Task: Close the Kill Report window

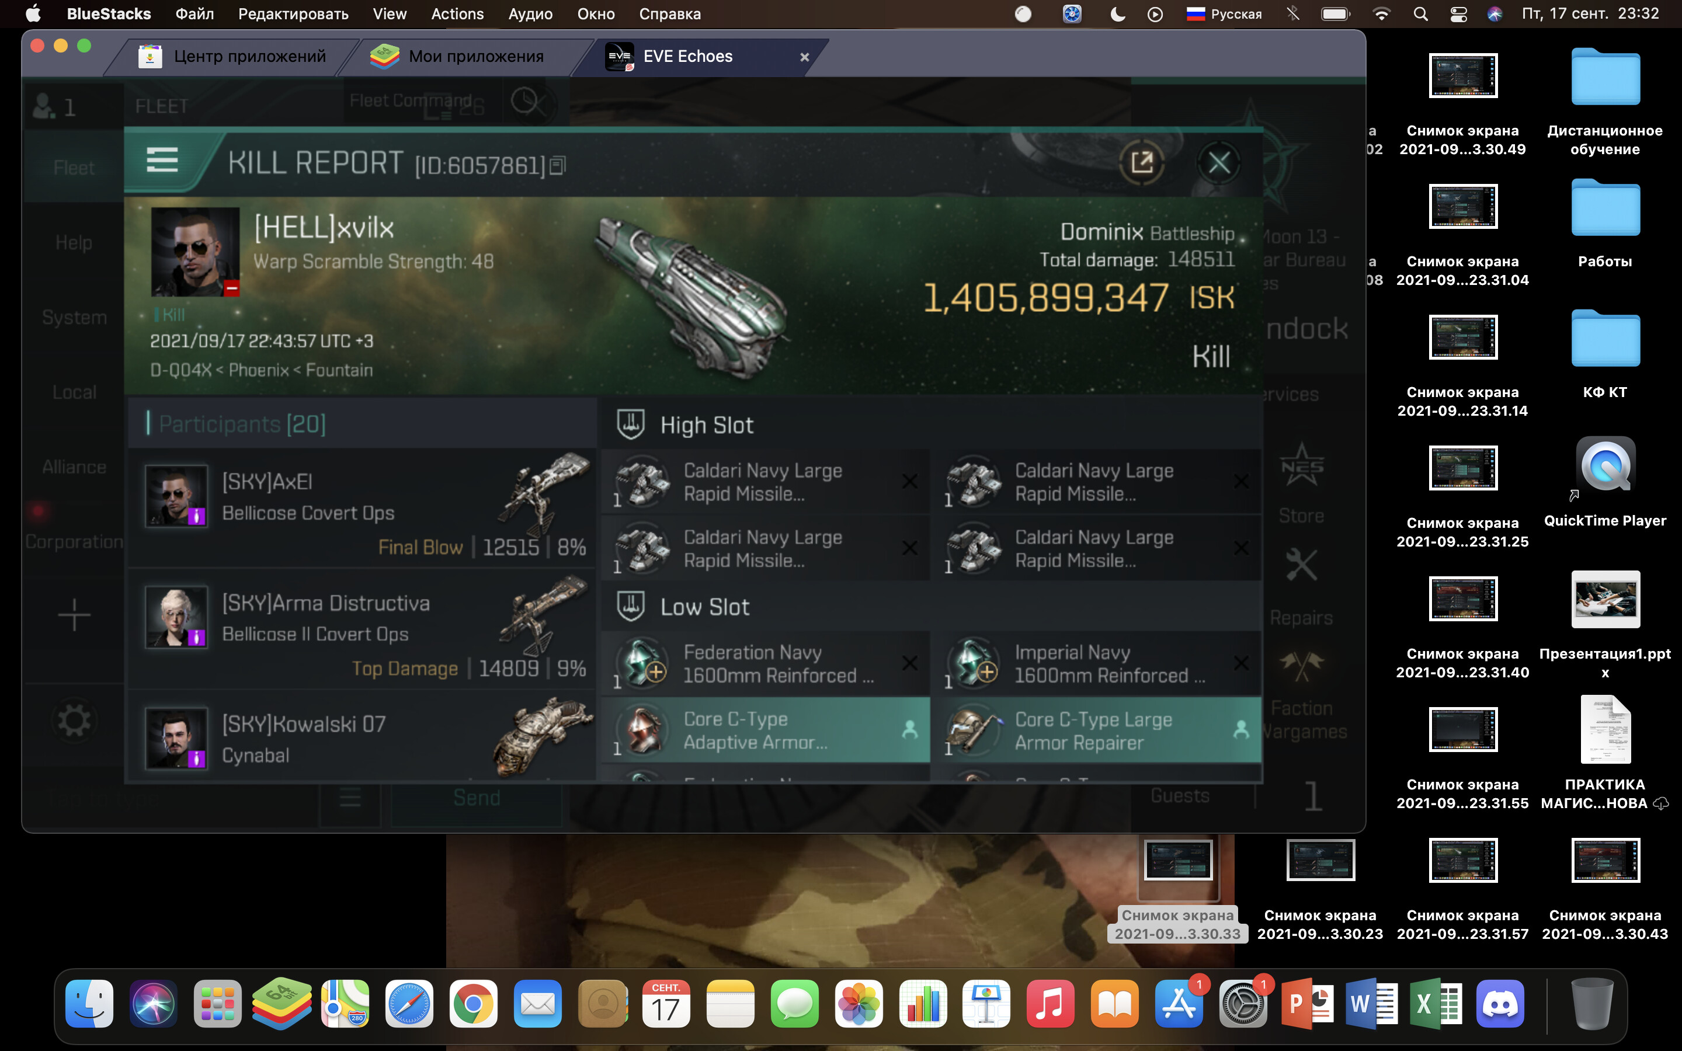Action: point(1218,163)
